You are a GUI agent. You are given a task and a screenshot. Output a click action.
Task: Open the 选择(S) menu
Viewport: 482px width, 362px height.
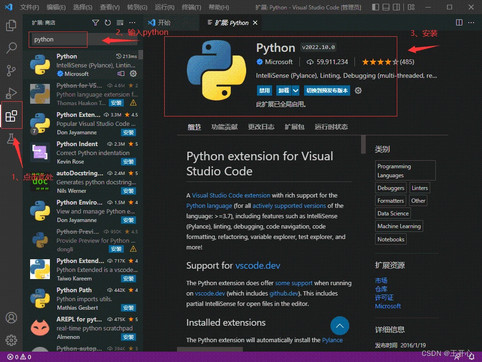83,7
